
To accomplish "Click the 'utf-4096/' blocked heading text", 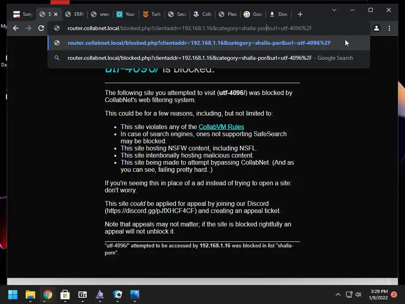I will 131,70.
